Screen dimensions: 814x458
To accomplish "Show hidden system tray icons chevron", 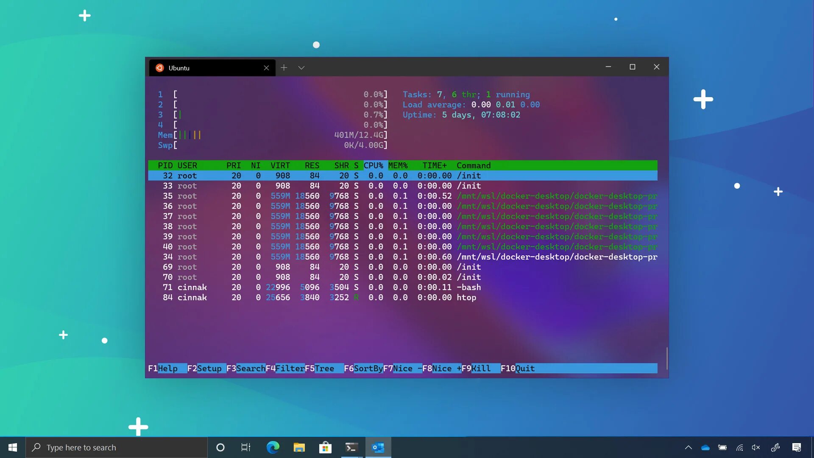I will [x=688, y=447].
